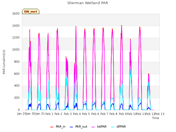Viewport: 176px width, 132px height.
Task: Click the blue PAR_out legend swatch
Action: pos(71,127)
